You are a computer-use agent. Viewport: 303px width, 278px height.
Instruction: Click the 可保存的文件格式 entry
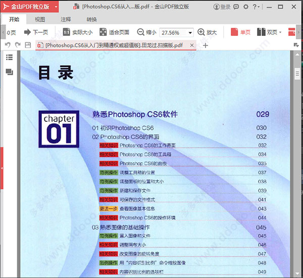(137, 200)
